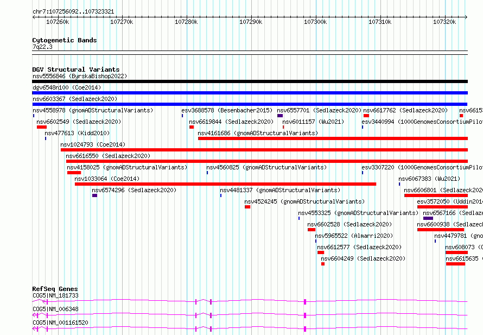
Task: Click the esv3440994 1000Genomes variant label
Action: pyautogui.click(x=422, y=122)
